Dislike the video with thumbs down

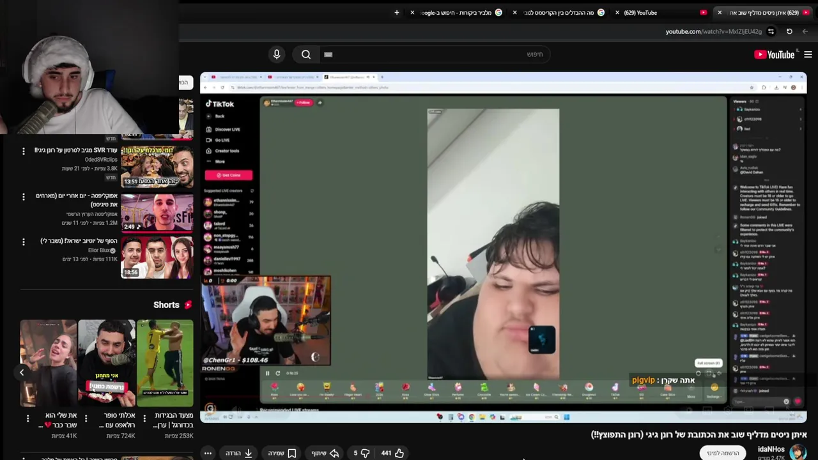361,453
